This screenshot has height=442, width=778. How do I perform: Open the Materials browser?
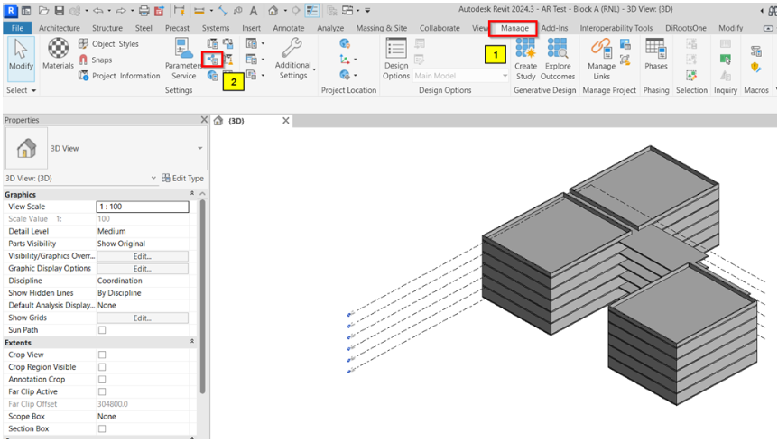coord(59,52)
